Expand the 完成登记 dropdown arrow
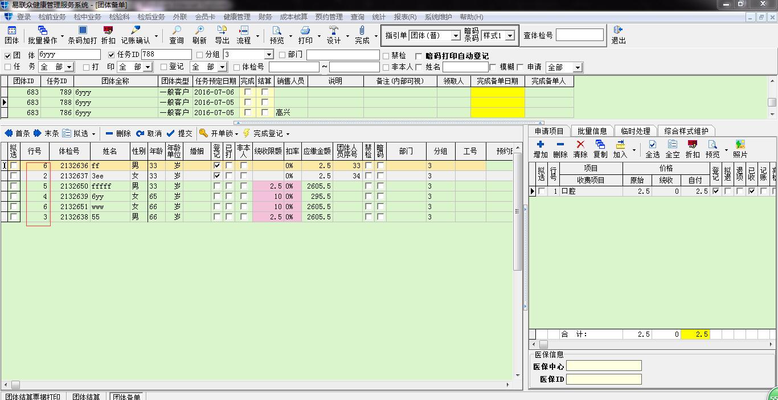 point(288,134)
